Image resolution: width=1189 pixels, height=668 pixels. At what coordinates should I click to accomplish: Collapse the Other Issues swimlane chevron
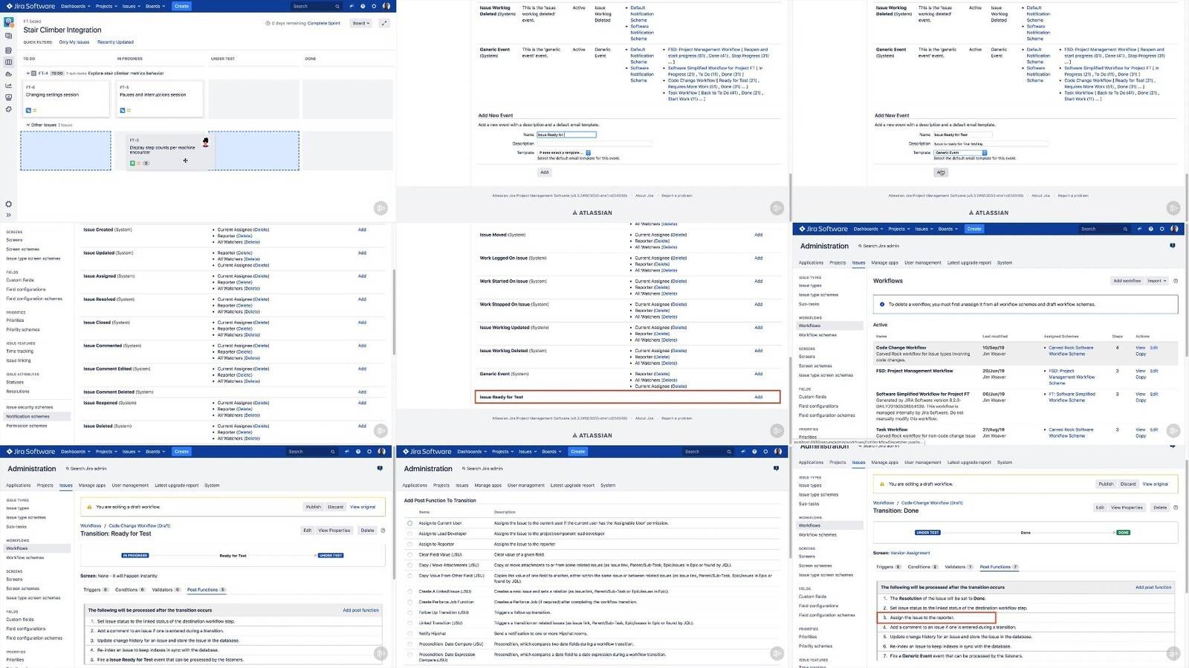pyautogui.click(x=28, y=125)
